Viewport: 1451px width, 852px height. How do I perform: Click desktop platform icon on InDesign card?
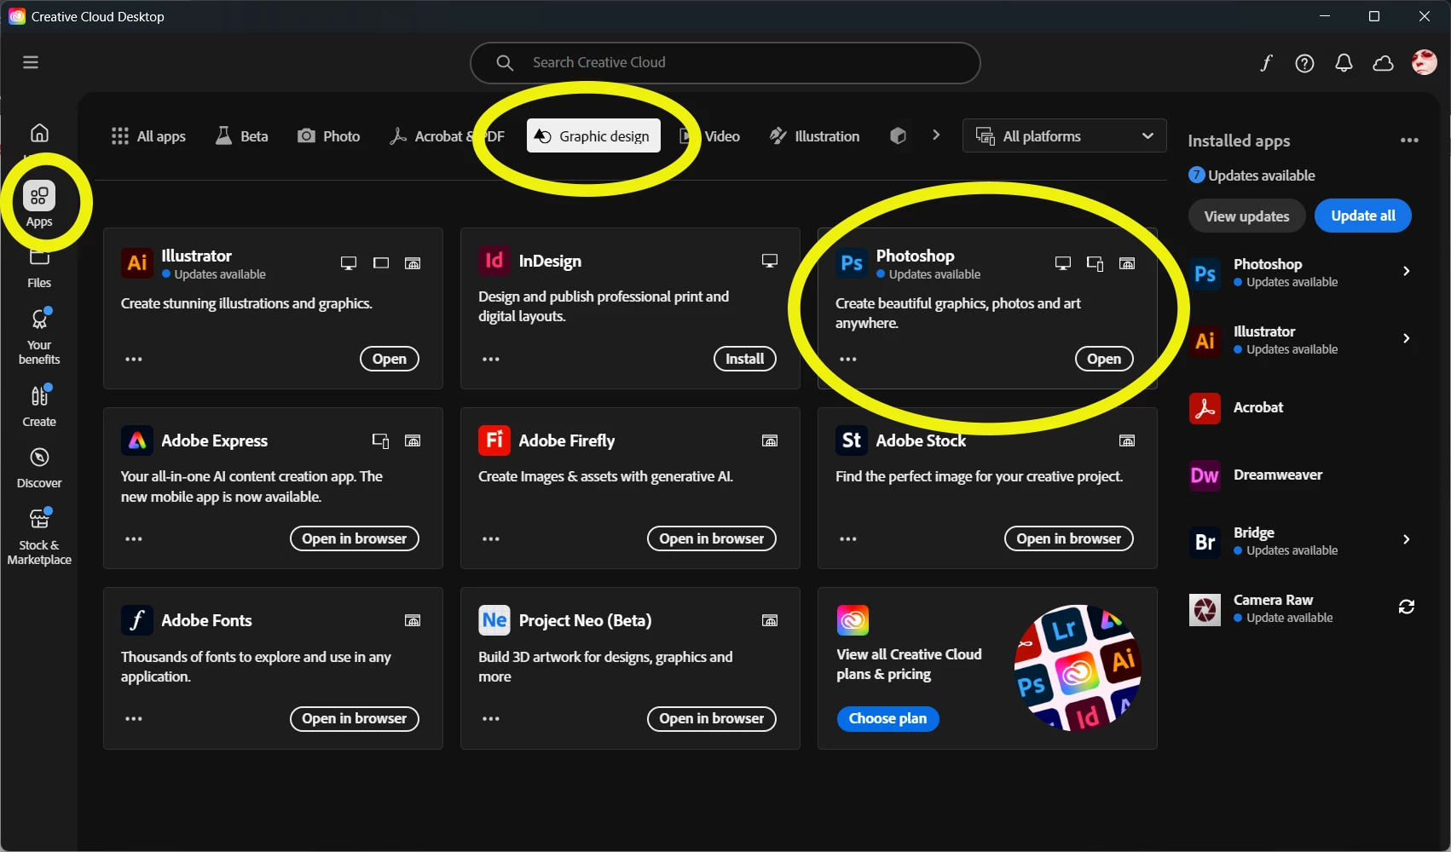pyautogui.click(x=770, y=261)
